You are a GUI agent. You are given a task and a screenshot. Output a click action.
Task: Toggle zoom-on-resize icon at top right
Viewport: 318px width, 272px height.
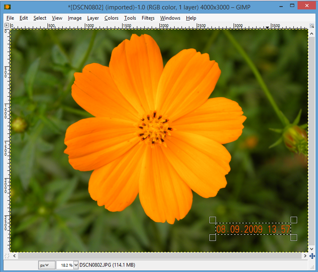pos(312,25)
